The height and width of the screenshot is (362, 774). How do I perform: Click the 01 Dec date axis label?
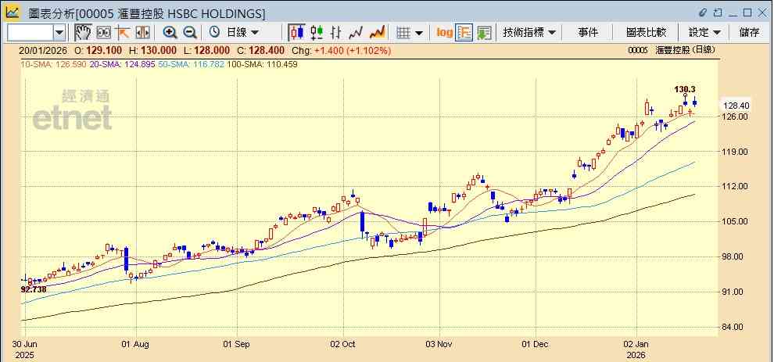point(535,344)
